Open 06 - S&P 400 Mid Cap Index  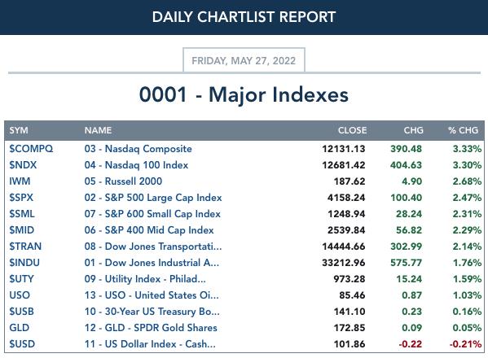(149, 230)
